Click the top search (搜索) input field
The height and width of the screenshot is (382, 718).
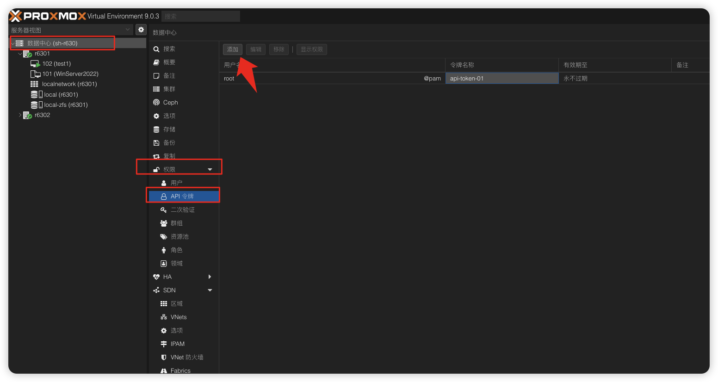[201, 16]
